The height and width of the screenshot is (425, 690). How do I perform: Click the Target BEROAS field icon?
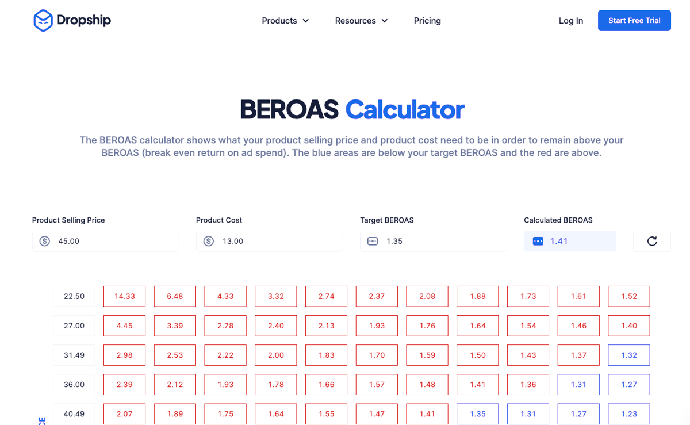(373, 241)
